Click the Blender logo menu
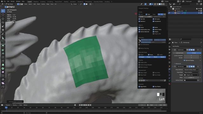The height and width of the screenshot is (114, 203). click(x=2, y=1)
